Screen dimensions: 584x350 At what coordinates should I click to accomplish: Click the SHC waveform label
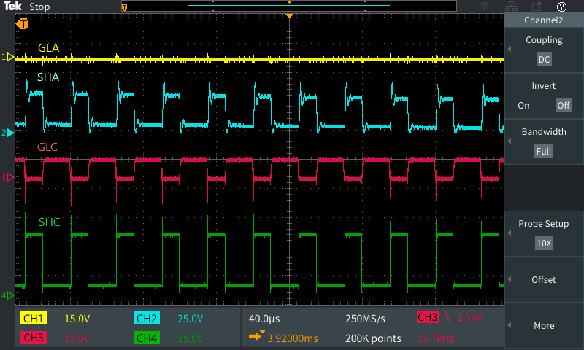pyautogui.click(x=50, y=222)
